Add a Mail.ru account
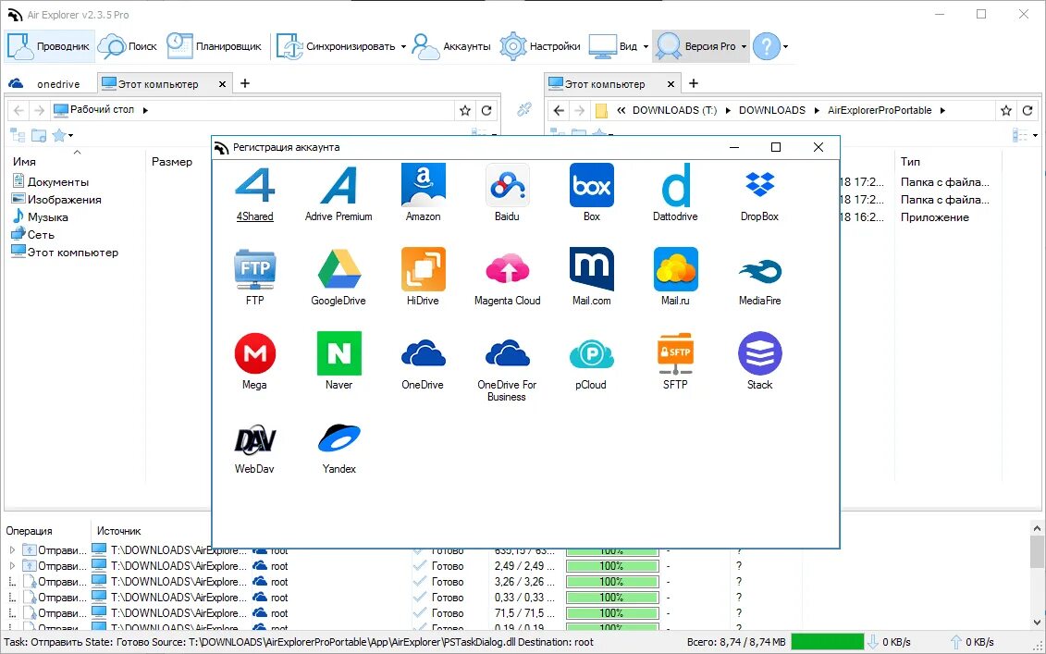 675,277
